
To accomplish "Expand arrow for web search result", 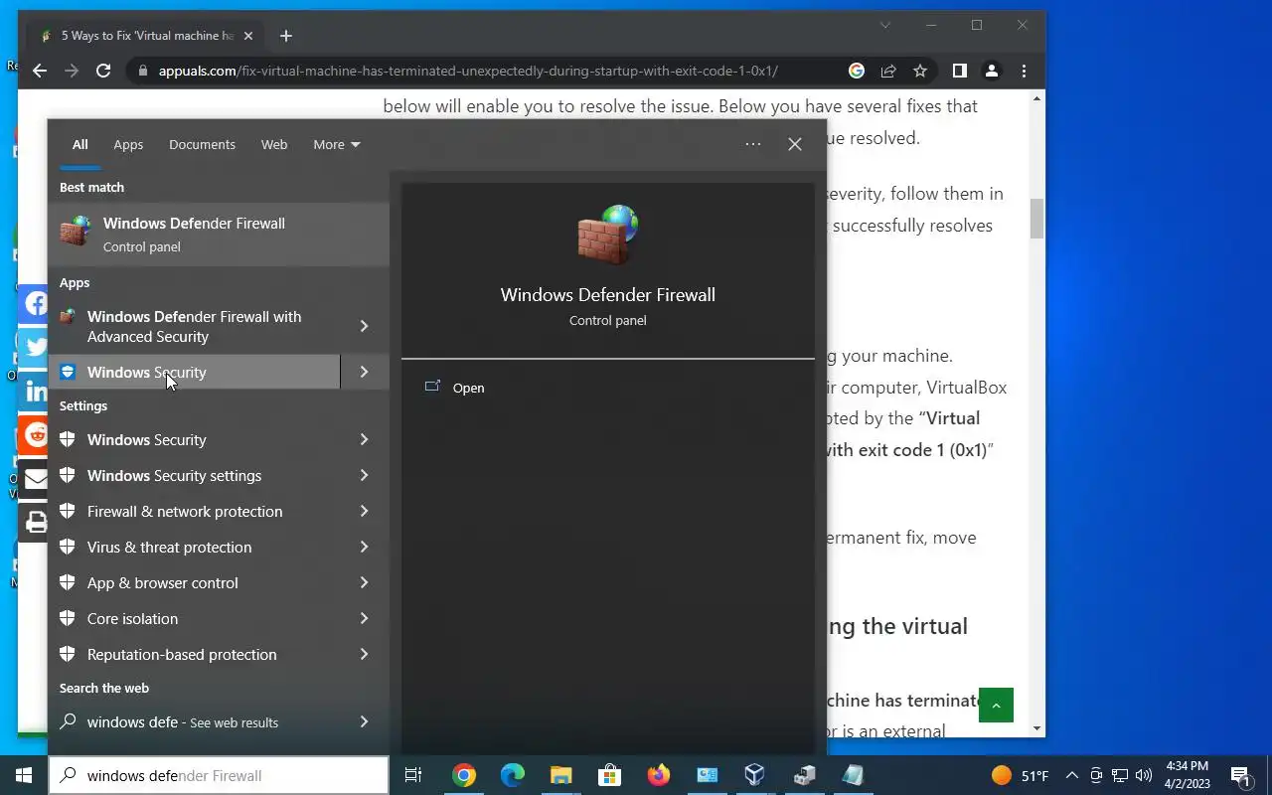I will point(365,721).
